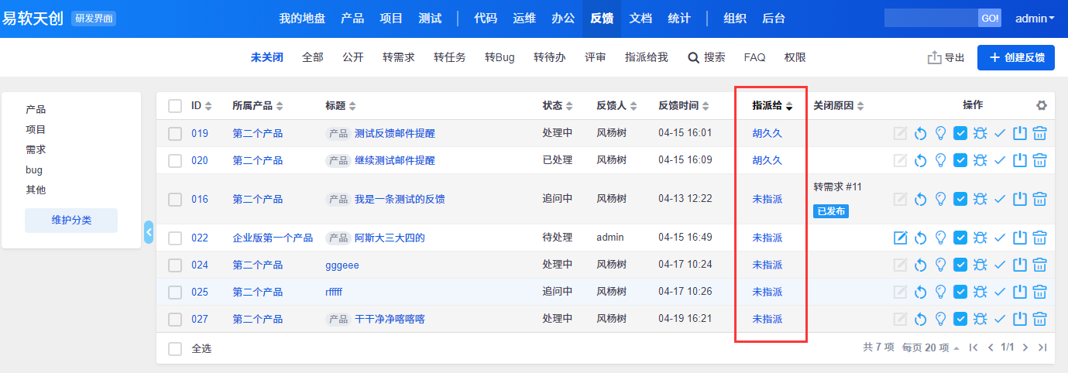Viewport: 1068px width, 373px height.
Task: Click the checkmark icon in row 025
Action: (1000, 292)
